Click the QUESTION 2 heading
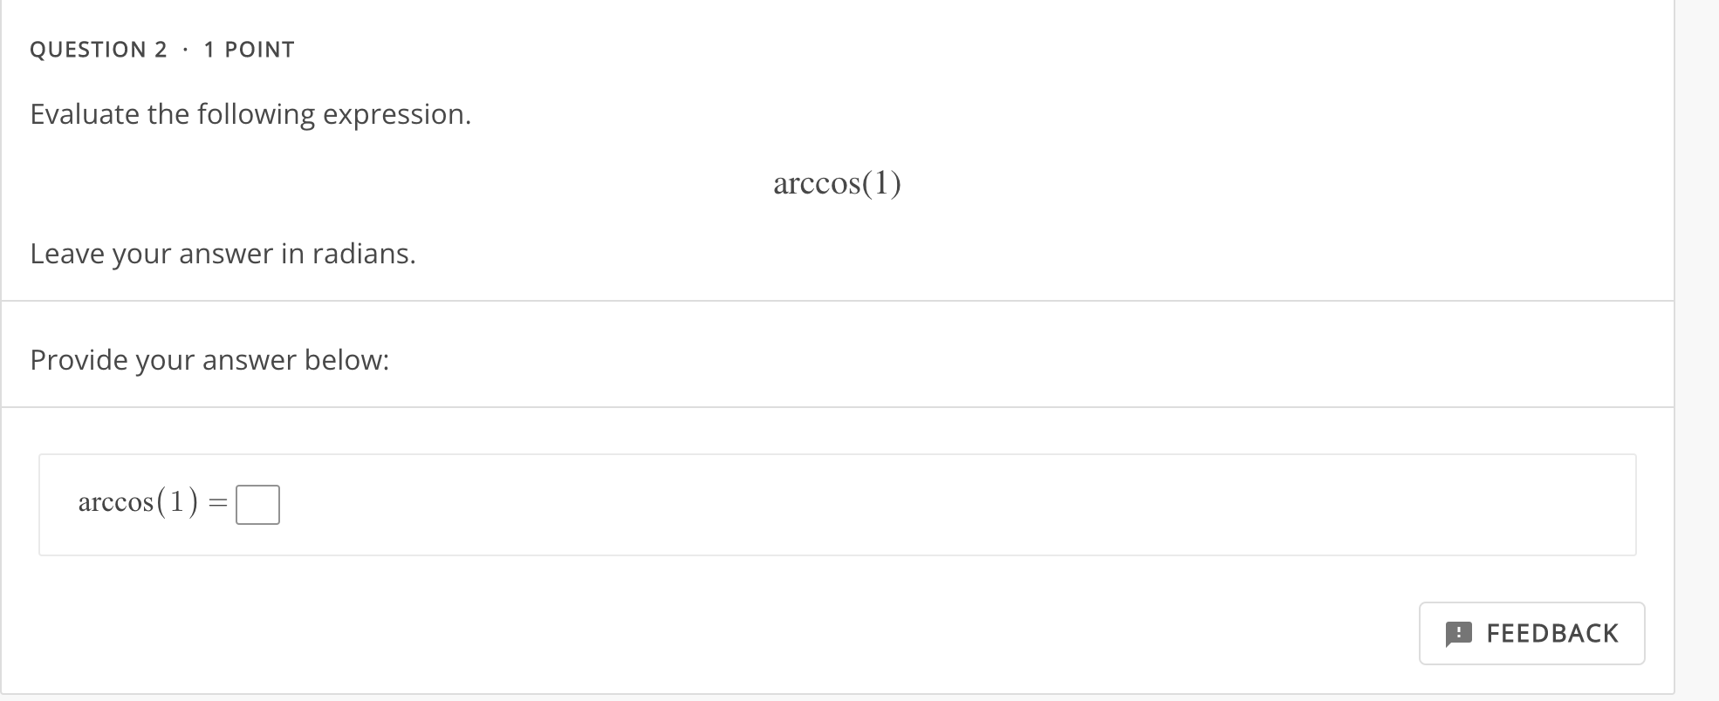This screenshot has width=1719, height=701. 99,49
